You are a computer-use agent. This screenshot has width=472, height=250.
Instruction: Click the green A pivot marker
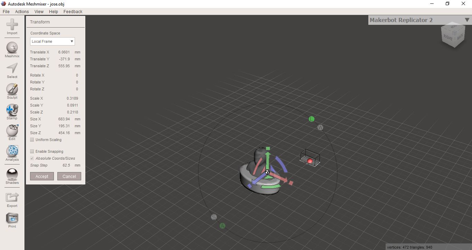(x=223, y=226)
